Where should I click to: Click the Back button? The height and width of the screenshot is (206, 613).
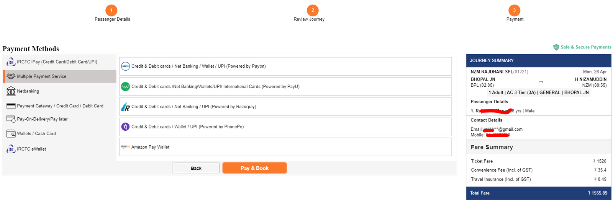click(x=196, y=168)
